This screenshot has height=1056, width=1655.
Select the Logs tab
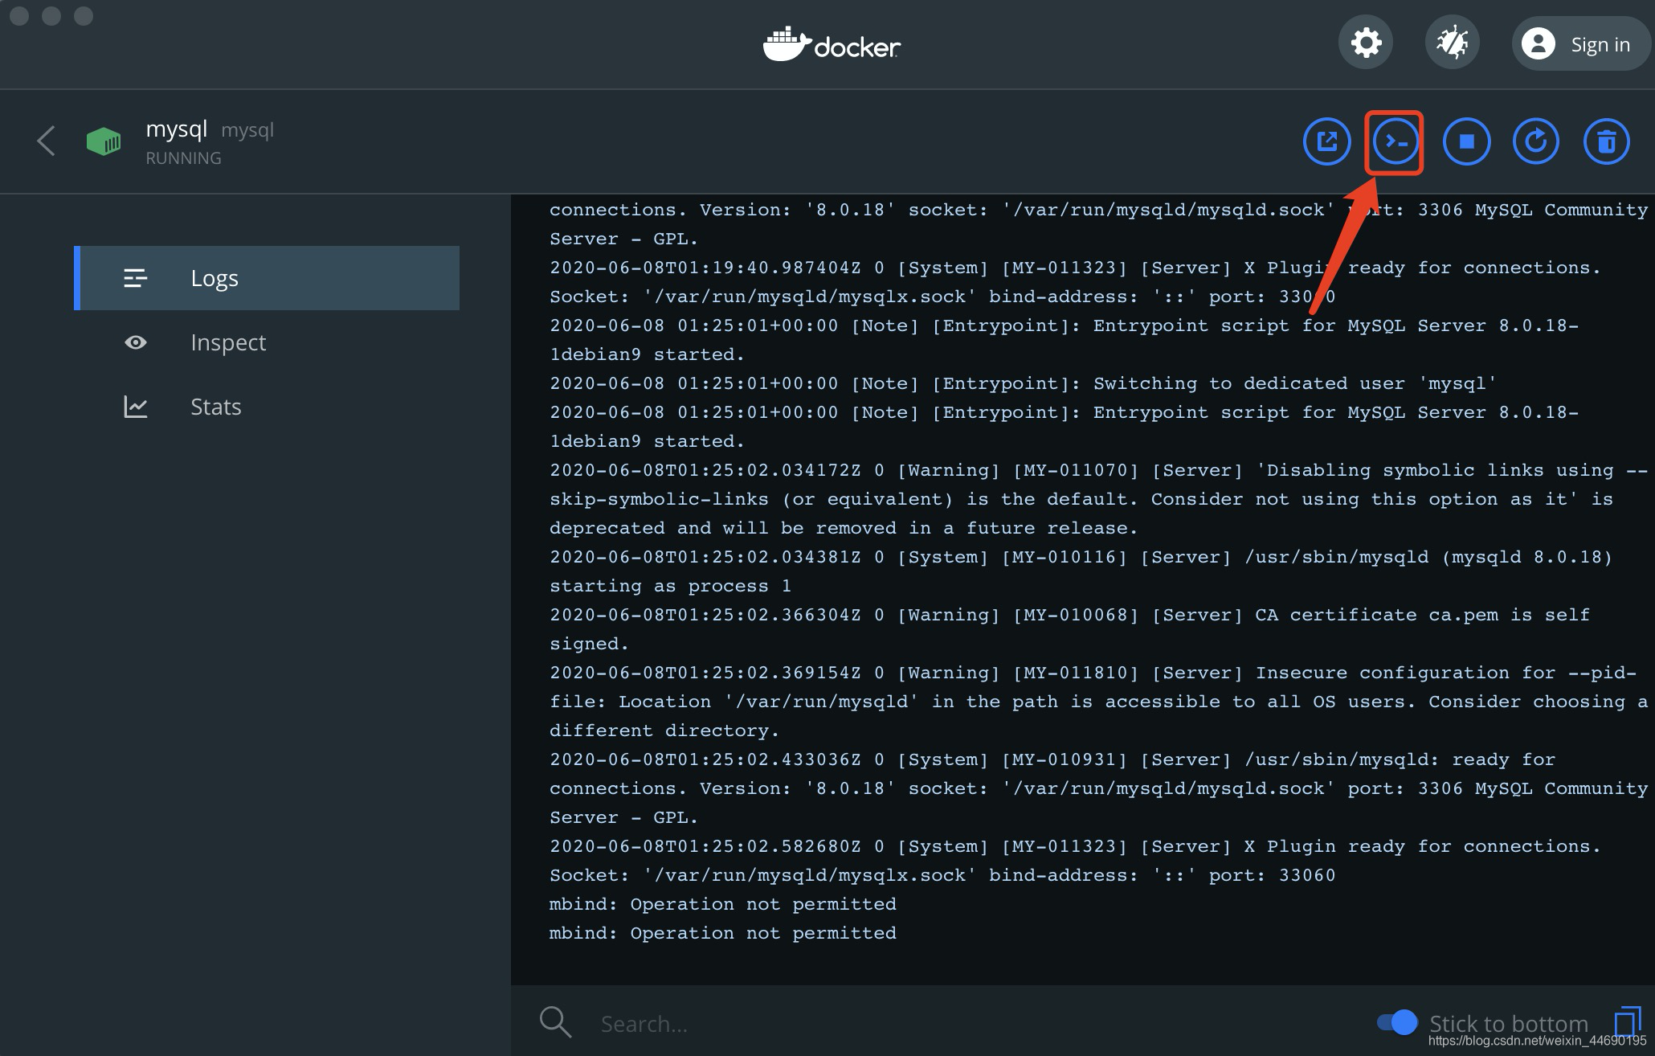267,278
